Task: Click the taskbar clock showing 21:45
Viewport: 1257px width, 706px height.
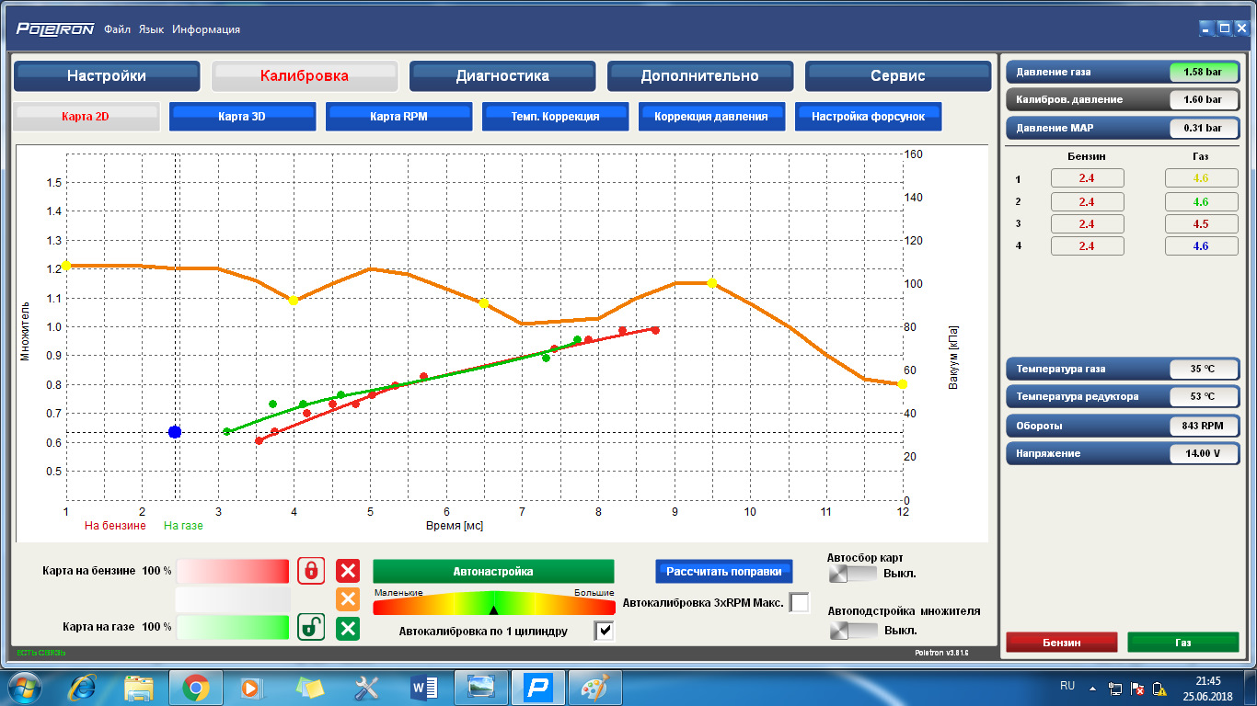Action: tap(1207, 688)
